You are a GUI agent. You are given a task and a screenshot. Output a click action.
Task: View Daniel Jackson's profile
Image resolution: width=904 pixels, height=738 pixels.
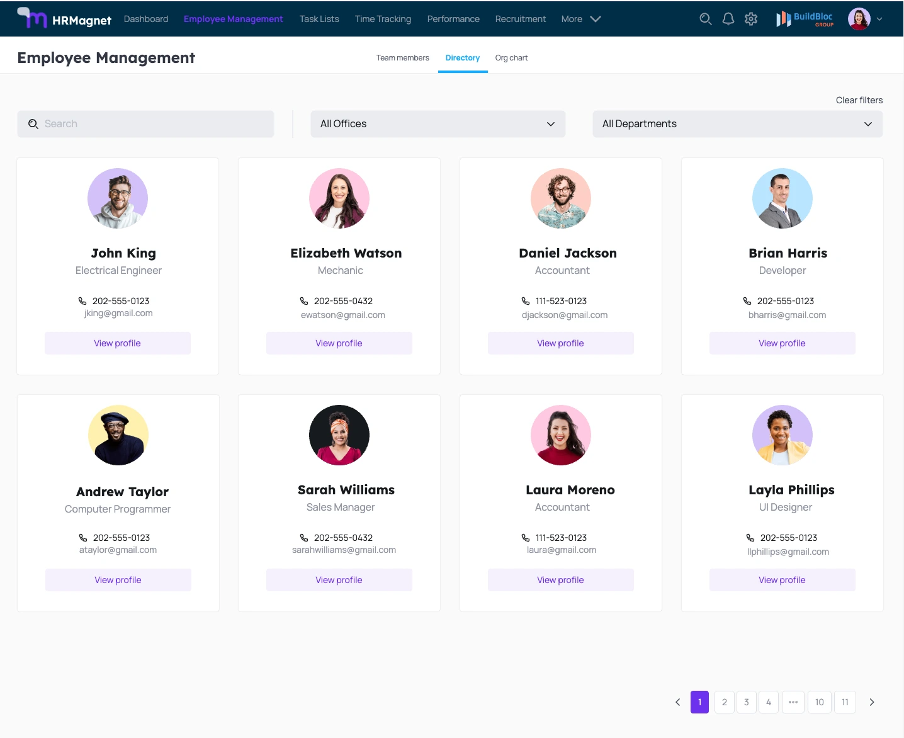click(x=561, y=343)
